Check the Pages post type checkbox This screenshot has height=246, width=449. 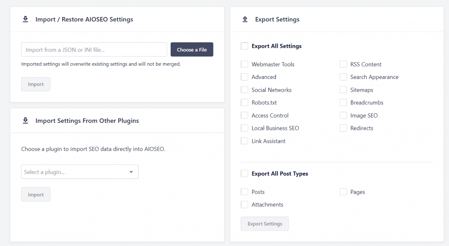coord(343,192)
